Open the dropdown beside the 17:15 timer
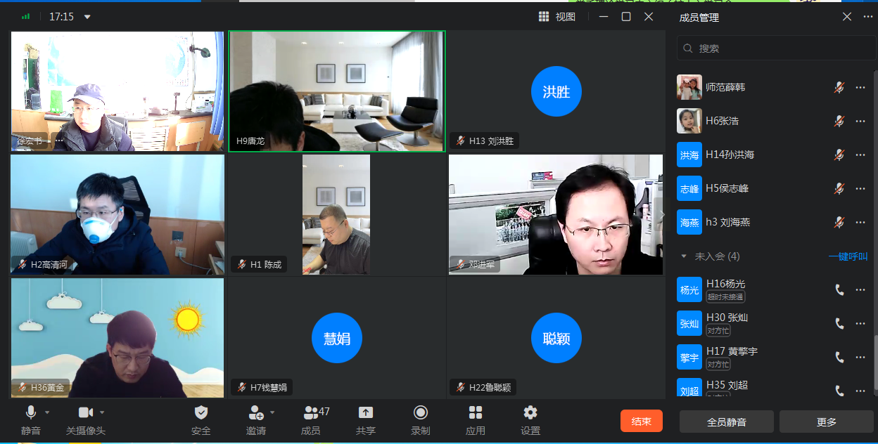Screen dimensions: 878x444 pyautogui.click(x=87, y=17)
